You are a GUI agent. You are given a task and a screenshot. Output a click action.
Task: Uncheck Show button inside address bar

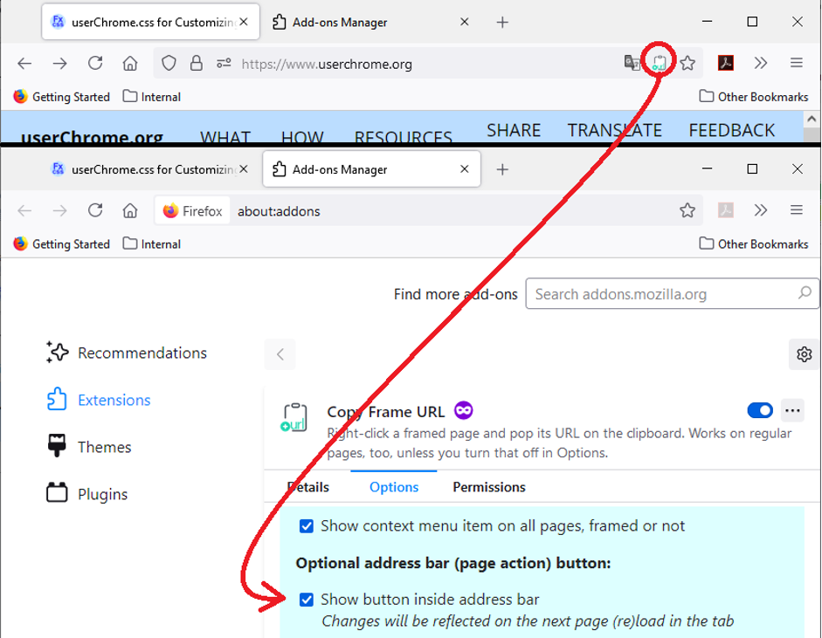(x=307, y=600)
